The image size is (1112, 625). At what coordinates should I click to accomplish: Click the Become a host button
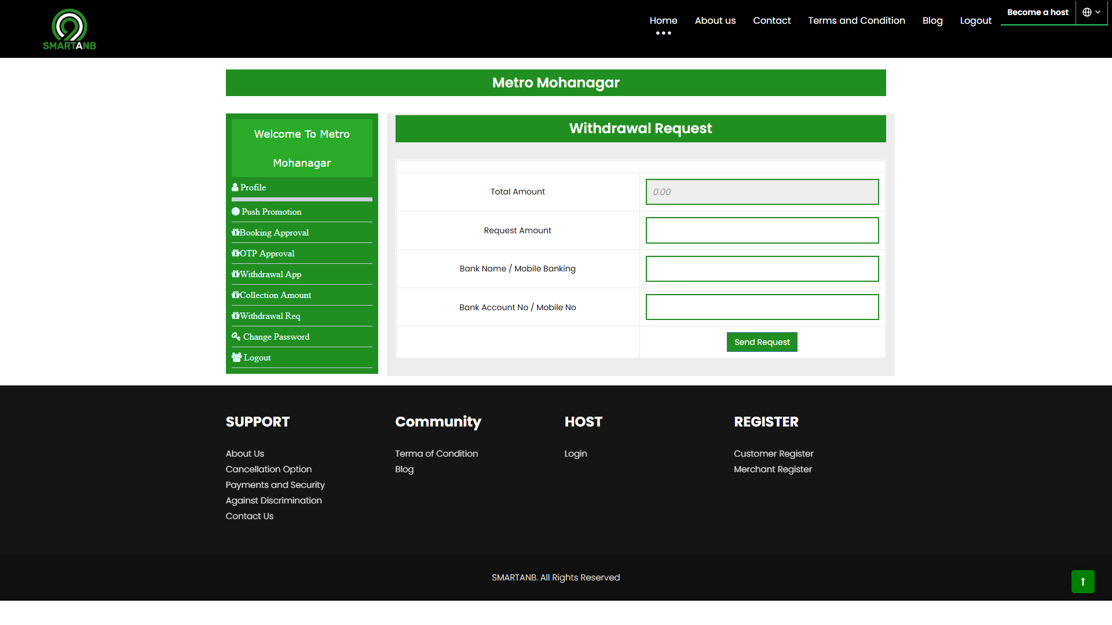[x=1037, y=12]
